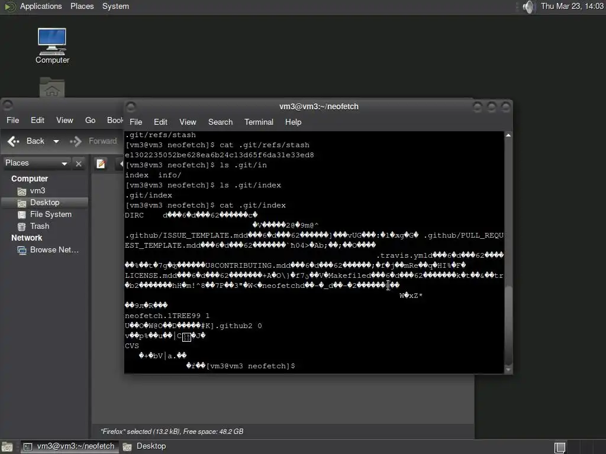Select the 'Network' sidebar heading
This screenshot has height=454, width=606.
pos(27,238)
